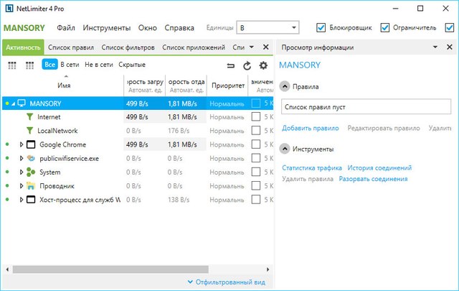Toggle the Блокировщик checkbox
Viewport: 459px width, 291px height.
(x=321, y=28)
